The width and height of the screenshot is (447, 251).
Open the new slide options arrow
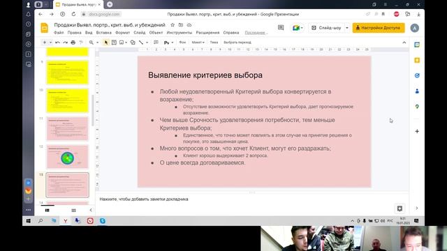[x=50, y=43]
